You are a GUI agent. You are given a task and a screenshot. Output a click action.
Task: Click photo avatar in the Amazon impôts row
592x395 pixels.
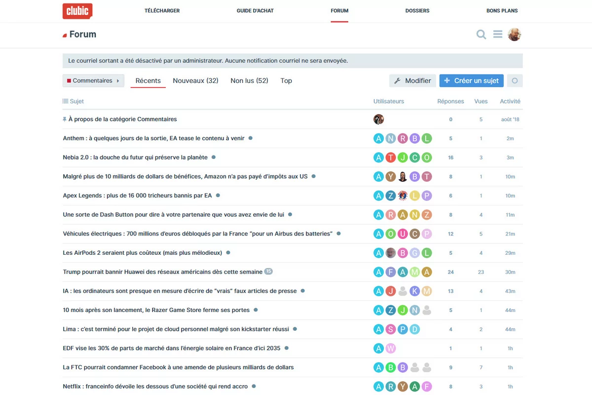(x=403, y=177)
